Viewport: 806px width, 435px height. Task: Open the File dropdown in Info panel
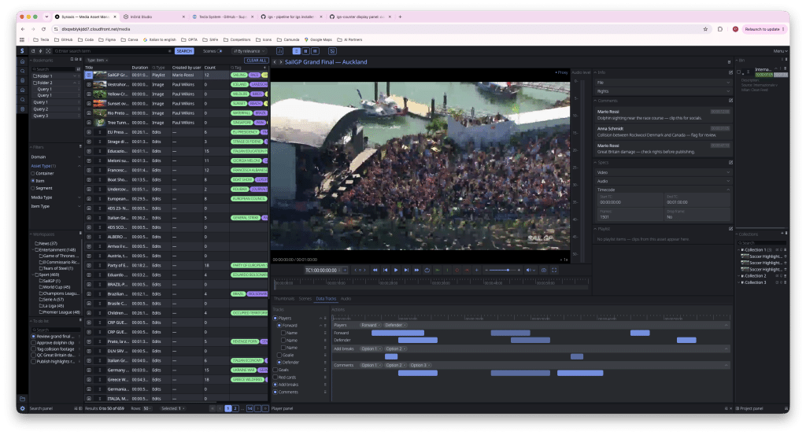coord(663,83)
